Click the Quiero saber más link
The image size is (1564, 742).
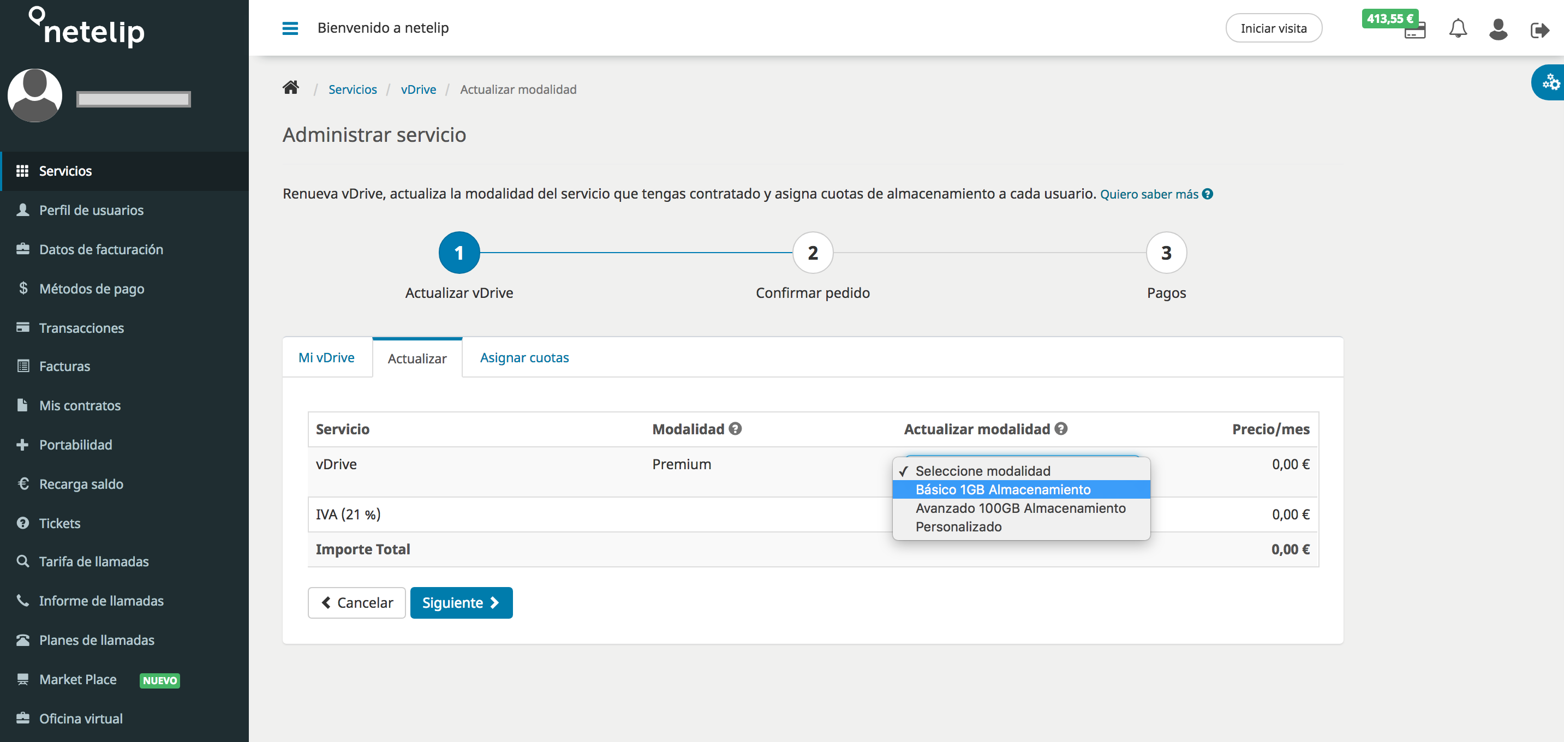pos(1149,194)
